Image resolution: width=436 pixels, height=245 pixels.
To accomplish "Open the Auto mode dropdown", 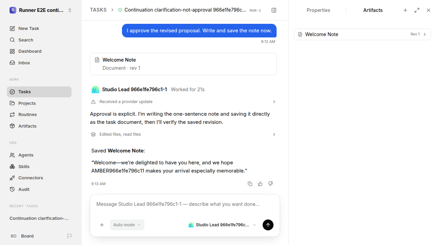I will [x=127, y=225].
